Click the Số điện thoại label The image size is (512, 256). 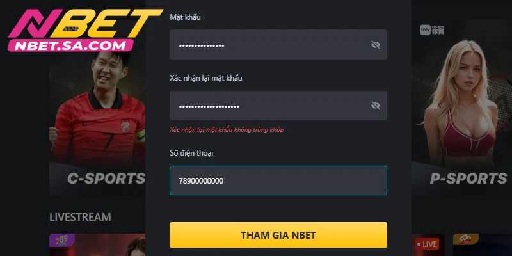191,153
